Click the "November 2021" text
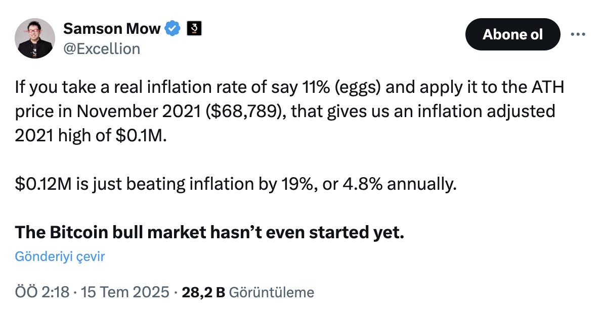602x318 pixels. [x=139, y=112]
